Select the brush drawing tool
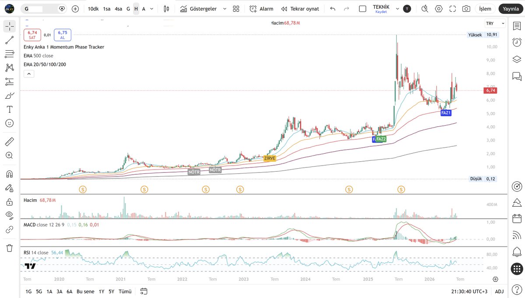Viewport: 525px width, 298px height. [10, 96]
